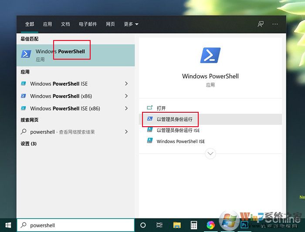Screen dimensions: 305x232
Task: Select the powershell - 查看网络搜索结果 entry
Action: (62, 132)
